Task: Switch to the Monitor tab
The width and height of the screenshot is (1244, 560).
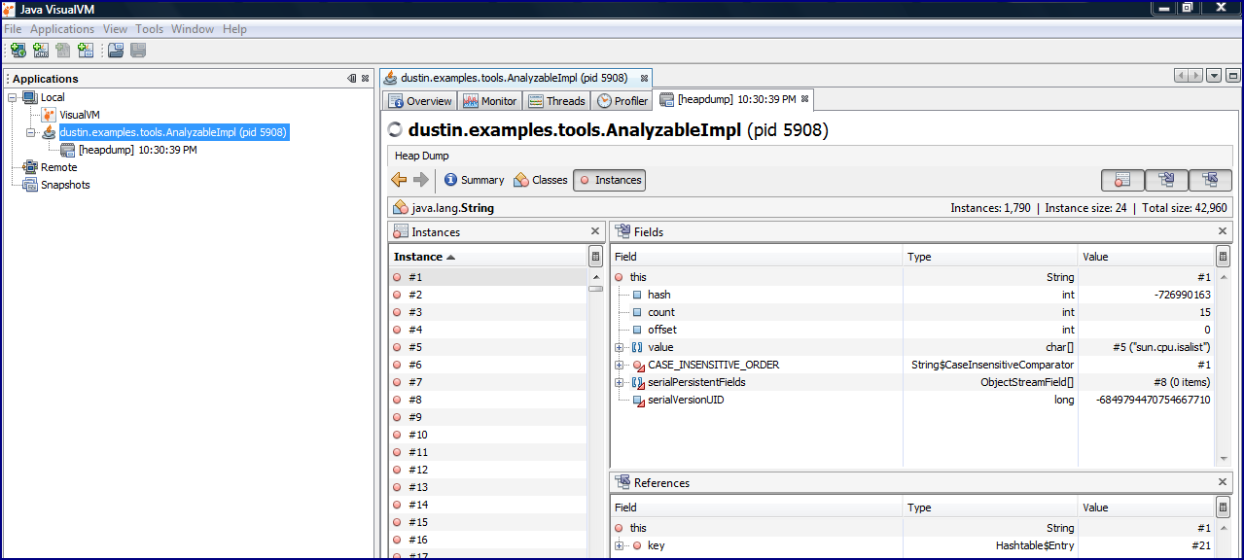Action: [x=490, y=101]
